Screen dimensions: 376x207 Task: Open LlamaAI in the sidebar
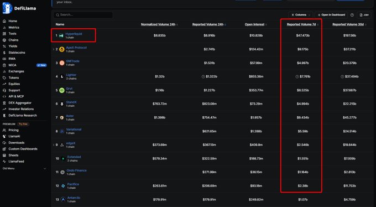(14, 136)
